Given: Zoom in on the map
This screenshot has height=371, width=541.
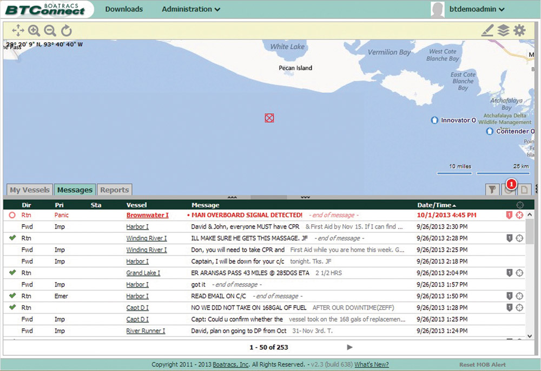Looking at the screenshot, I should [x=34, y=31].
